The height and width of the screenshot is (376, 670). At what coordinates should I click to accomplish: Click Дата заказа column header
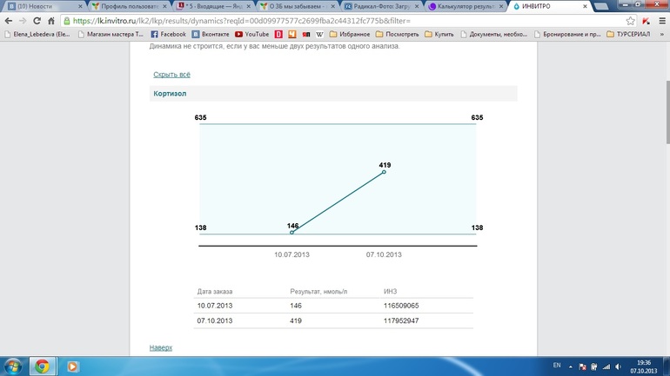(x=215, y=292)
